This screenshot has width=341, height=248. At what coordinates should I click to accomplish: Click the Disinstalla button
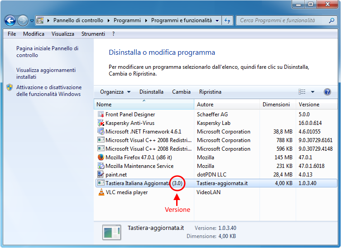pyautogui.click(x=151, y=92)
